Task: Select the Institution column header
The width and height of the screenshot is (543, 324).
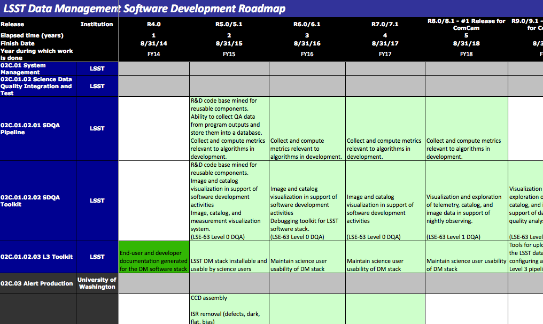Action: (x=97, y=25)
